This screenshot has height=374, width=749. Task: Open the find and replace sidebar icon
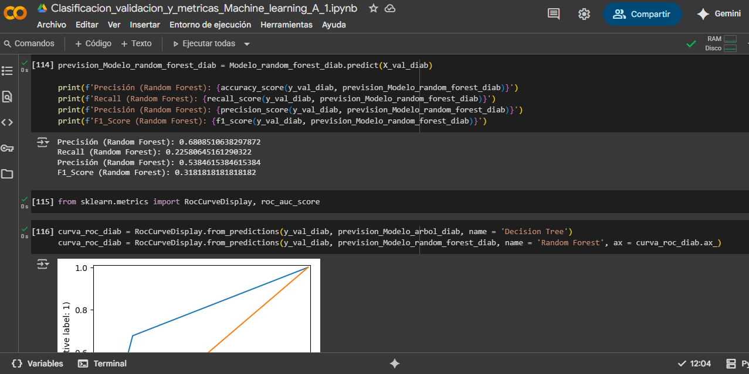7,97
